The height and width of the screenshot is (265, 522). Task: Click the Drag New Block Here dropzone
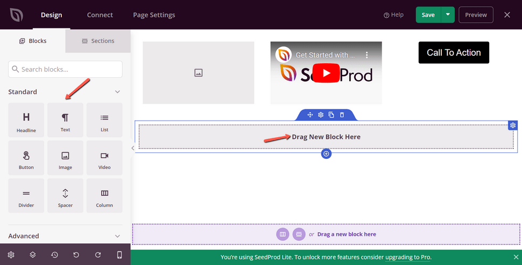pos(326,137)
